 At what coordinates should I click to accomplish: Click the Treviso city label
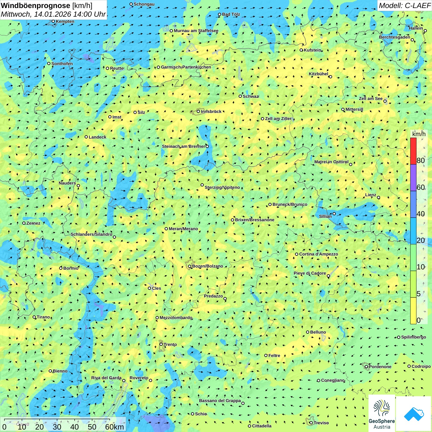(x=321, y=423)
